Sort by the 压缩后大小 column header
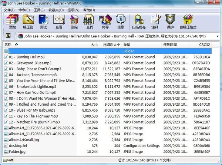 pyautogui.click(x=111, y=45)
